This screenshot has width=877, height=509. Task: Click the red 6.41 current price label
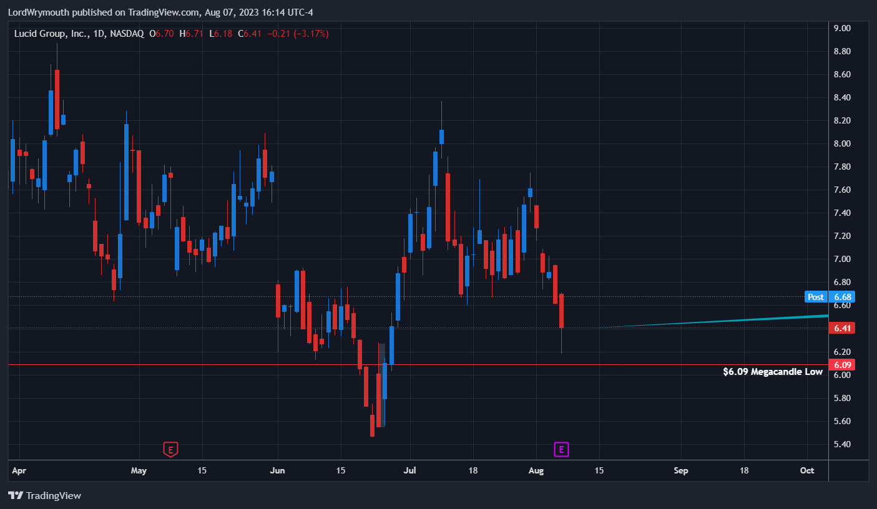843,328
